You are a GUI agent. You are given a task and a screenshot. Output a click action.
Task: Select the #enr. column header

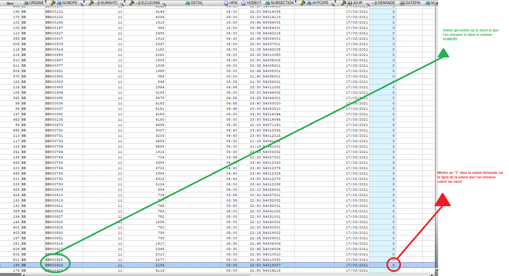[10, 3]
